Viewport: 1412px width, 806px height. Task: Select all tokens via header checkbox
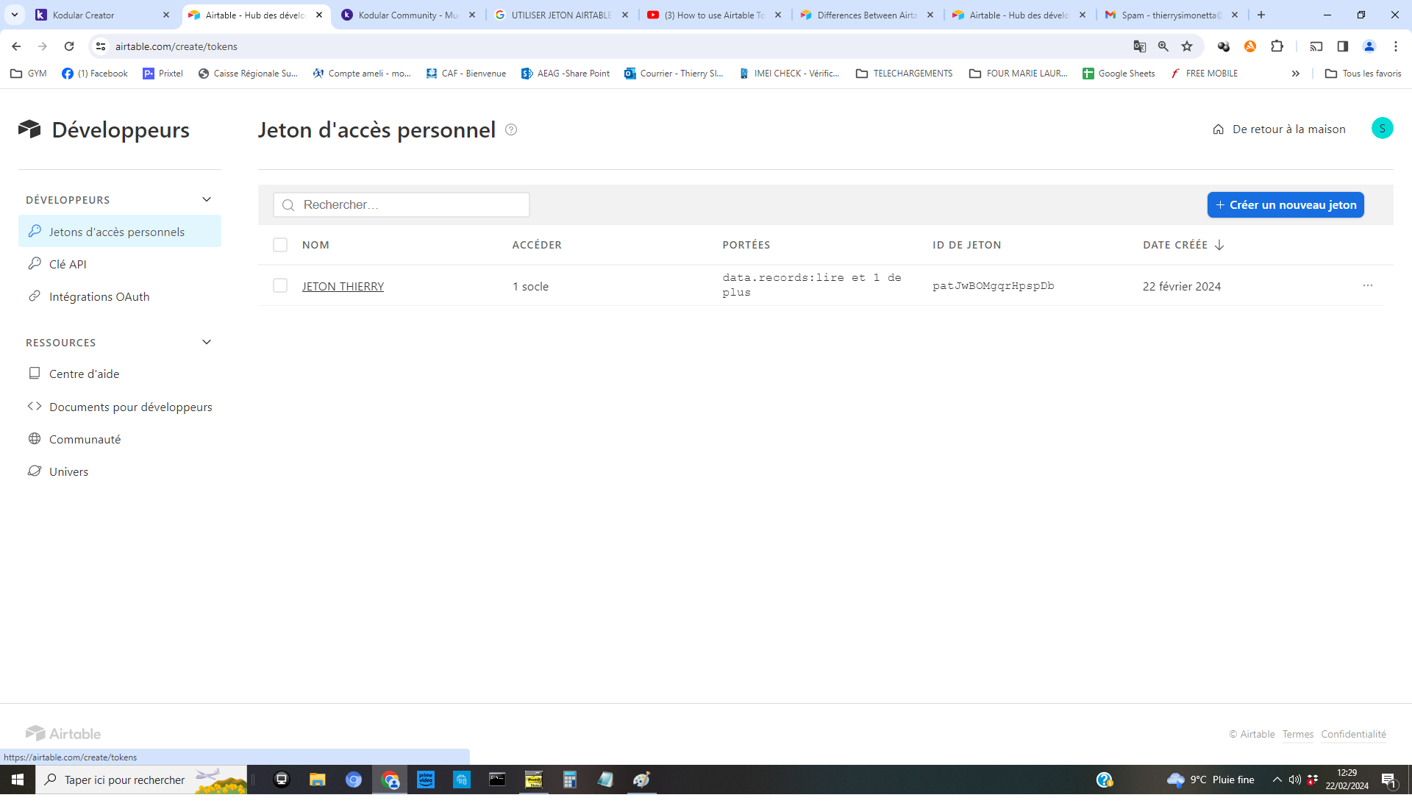tap(280, 244)
